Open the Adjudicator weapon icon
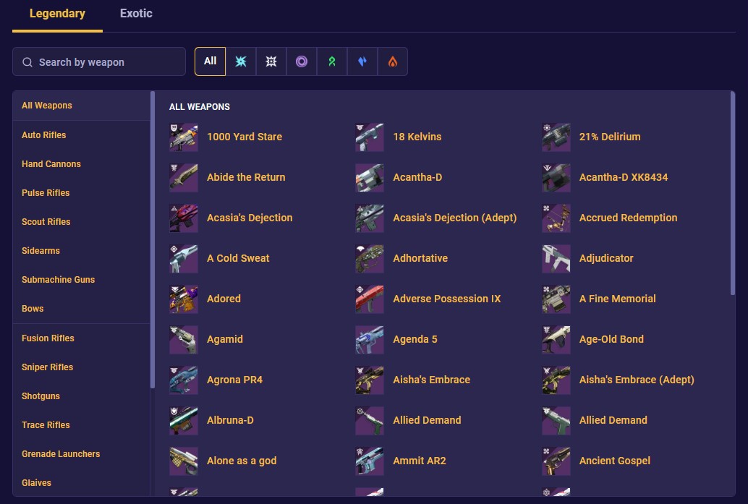Viewport: 748px width, 504px height. click(556, 259)
